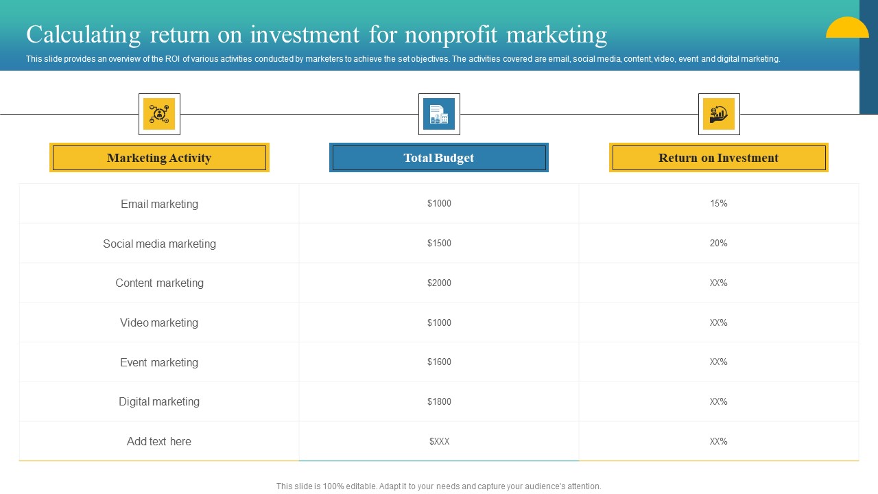
Task: Select the Content marketing cell
Action: 159,283
